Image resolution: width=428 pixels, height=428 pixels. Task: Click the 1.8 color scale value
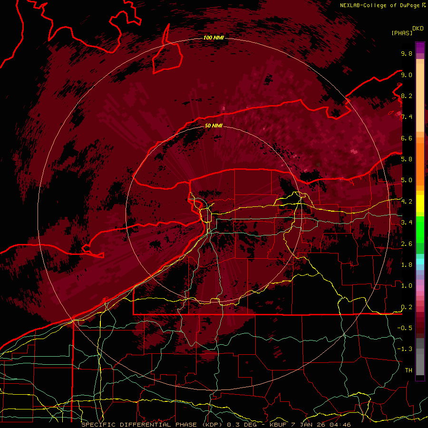(407, 264)
